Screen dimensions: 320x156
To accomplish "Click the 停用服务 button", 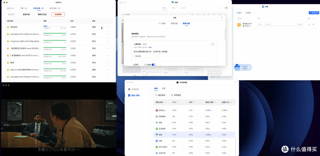I will click(x=176, y=95).
